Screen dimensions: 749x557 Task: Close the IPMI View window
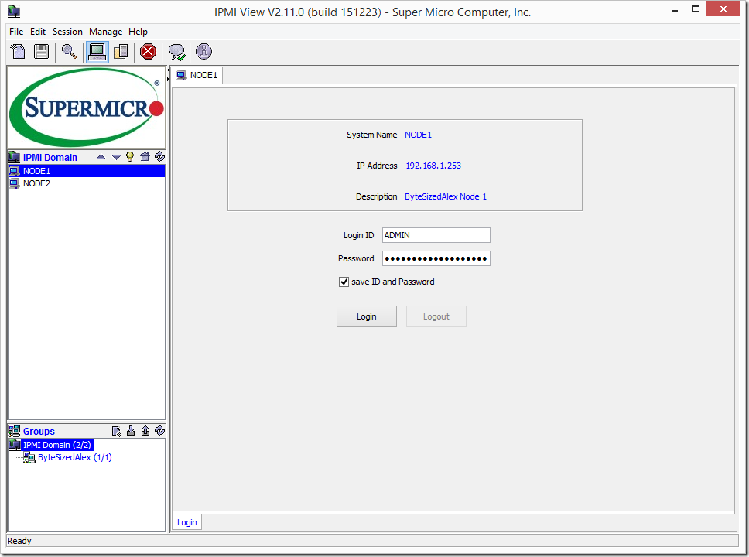[x=723, y=9]
